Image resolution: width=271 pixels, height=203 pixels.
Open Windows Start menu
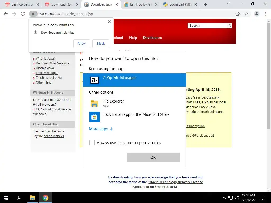[6, 198]
